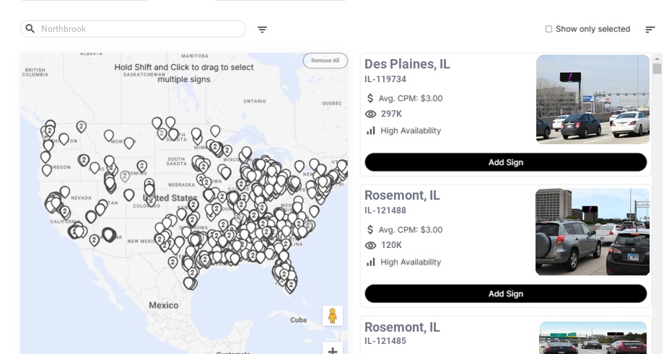The width and height of the screenshot is (664, 354).
Task: Click the Remove All button on map
Action: click(325, 61)
